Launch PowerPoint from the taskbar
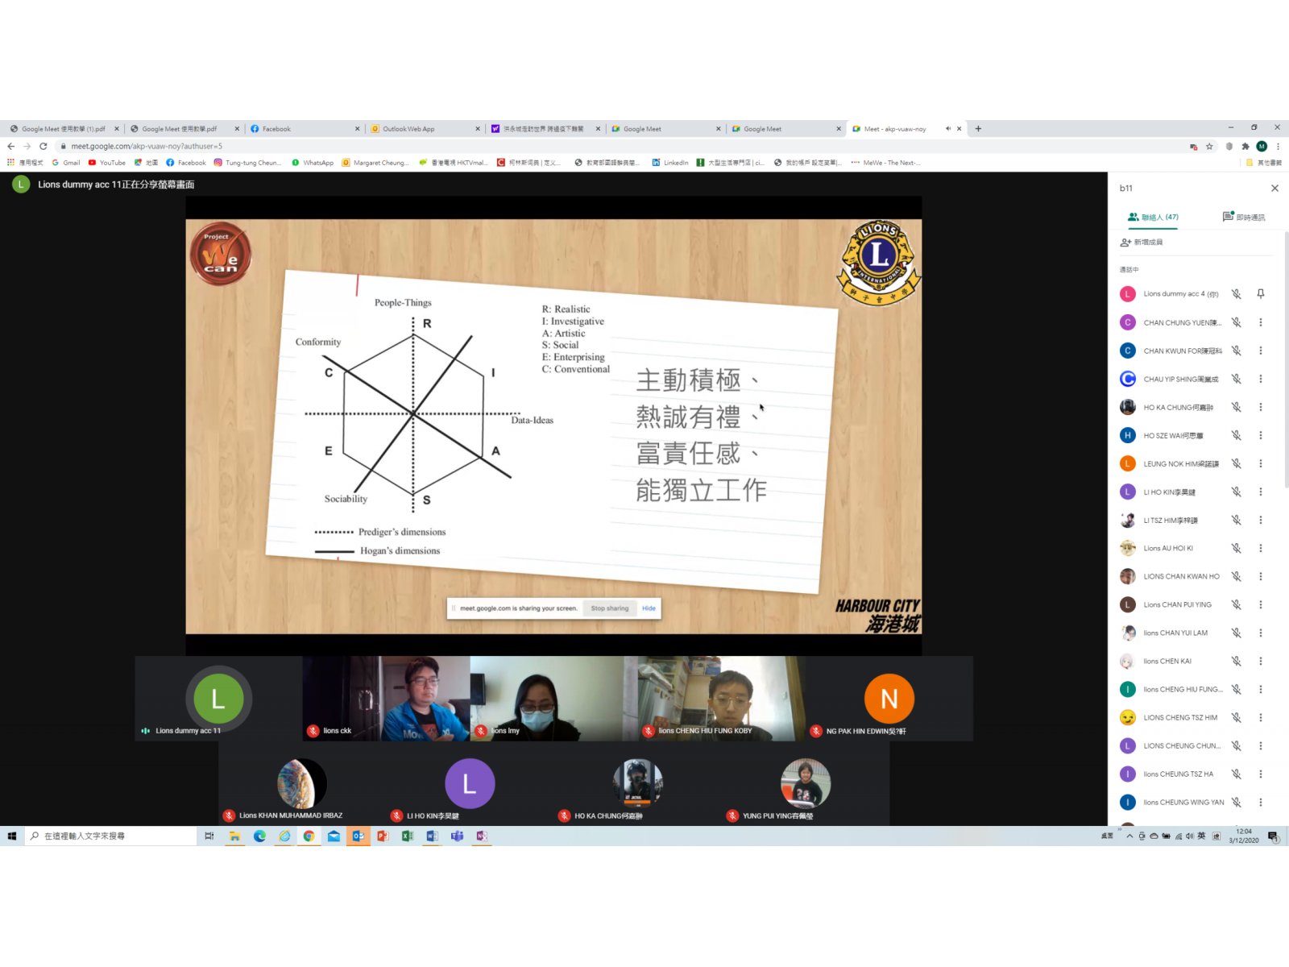1289x967 pixels. pyautogui.click(x=383, y=836)
